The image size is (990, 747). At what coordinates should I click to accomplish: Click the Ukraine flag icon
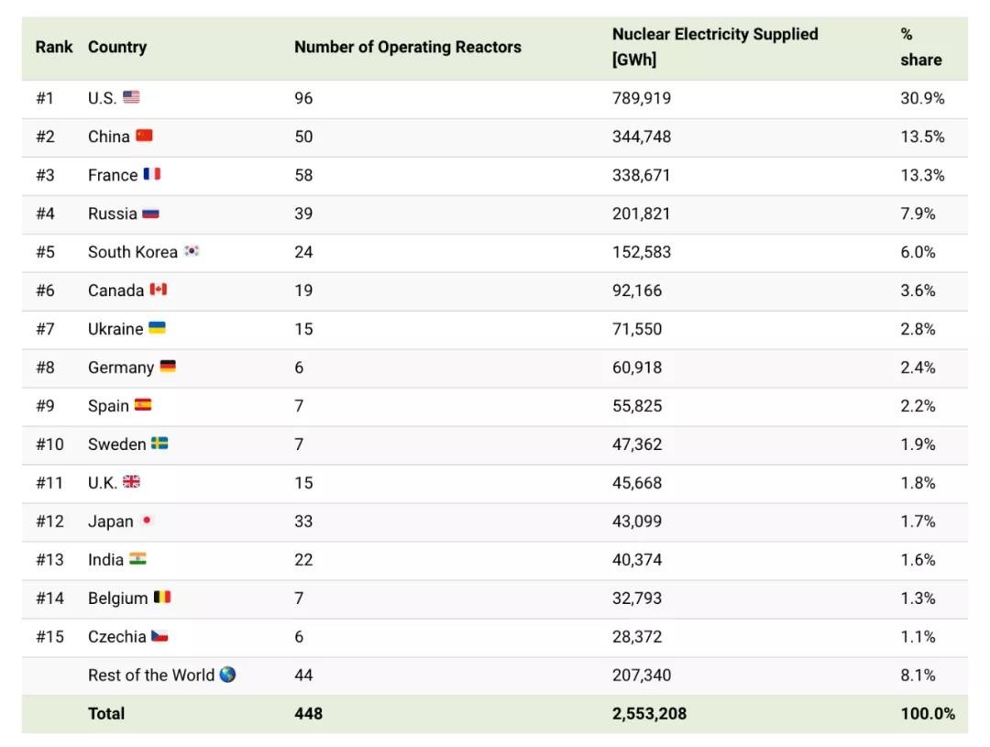click(x=157, y=328)
